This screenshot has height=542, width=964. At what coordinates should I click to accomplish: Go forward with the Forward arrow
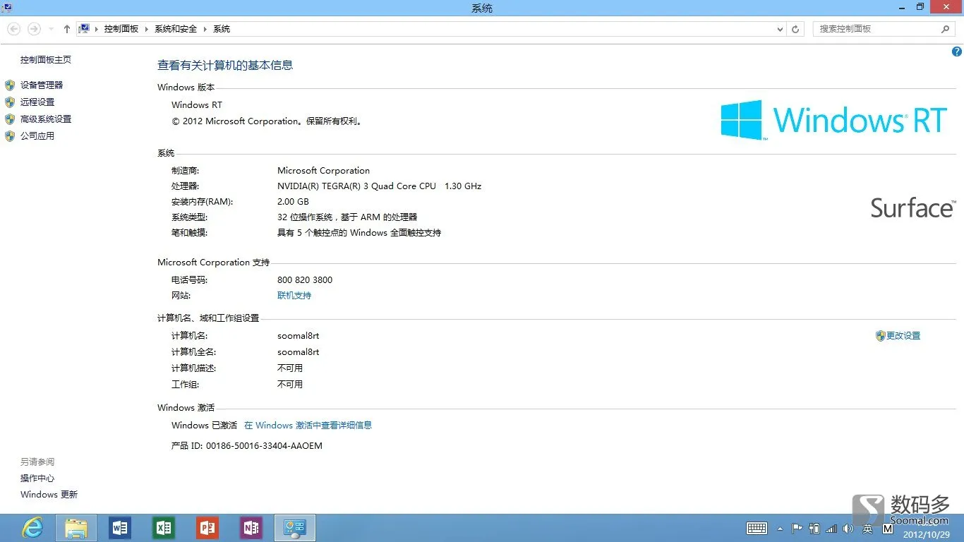[x=34, y=29]
